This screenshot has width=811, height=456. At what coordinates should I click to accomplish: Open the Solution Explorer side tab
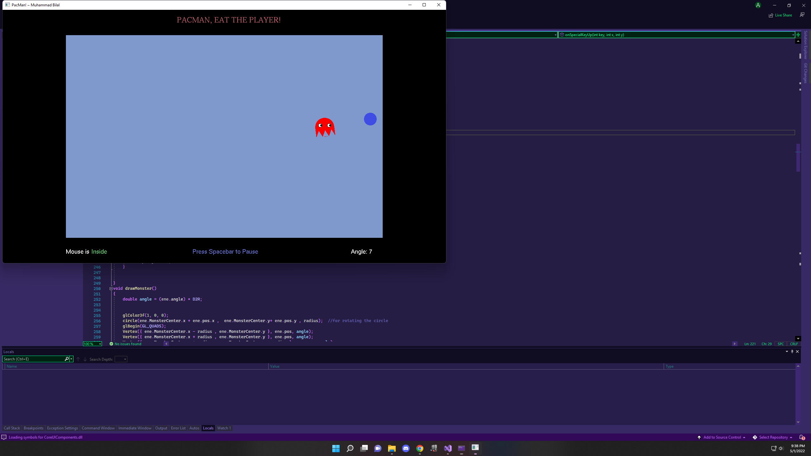click(806, 45)
